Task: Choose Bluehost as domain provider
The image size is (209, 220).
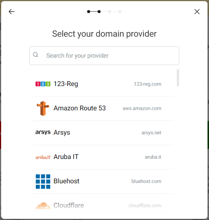Action: point(67,181)
